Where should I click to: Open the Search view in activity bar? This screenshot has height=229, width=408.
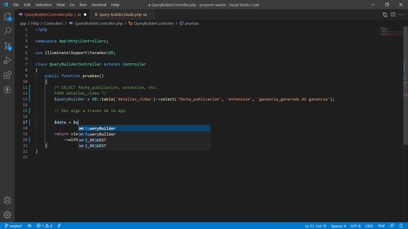click(x=7, y=31)
